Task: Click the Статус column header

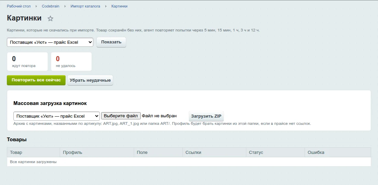Action: pyautogui.click(x=275, y=152)
